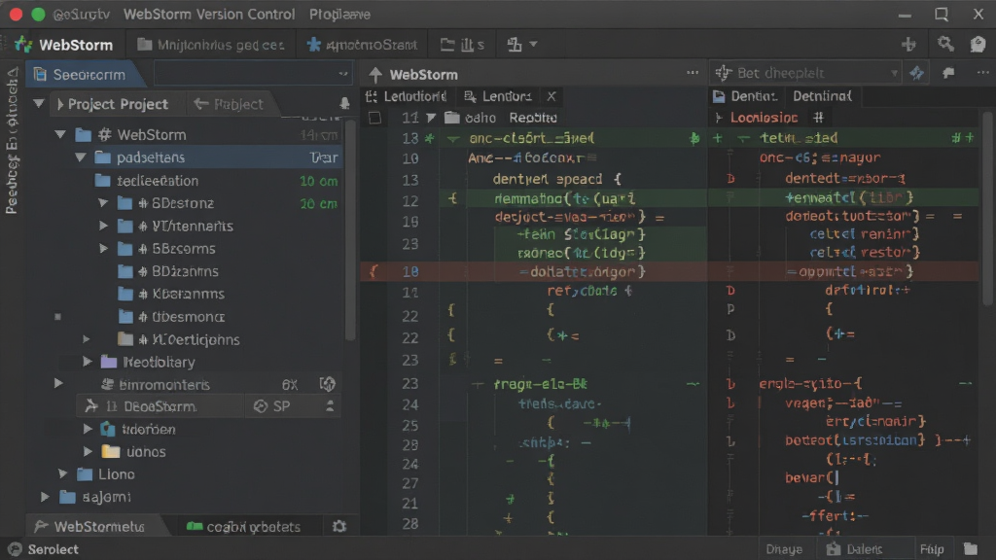Switch to the Seeoicorm panel tab

[x=86, y=74]
